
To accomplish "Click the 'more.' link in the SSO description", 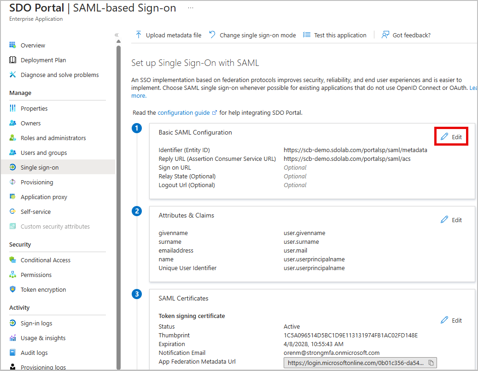I will (139, 95).
